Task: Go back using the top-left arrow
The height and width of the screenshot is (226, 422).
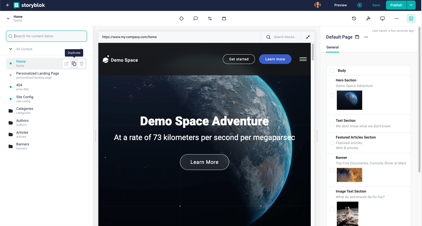Action: (x=8, y=5)
